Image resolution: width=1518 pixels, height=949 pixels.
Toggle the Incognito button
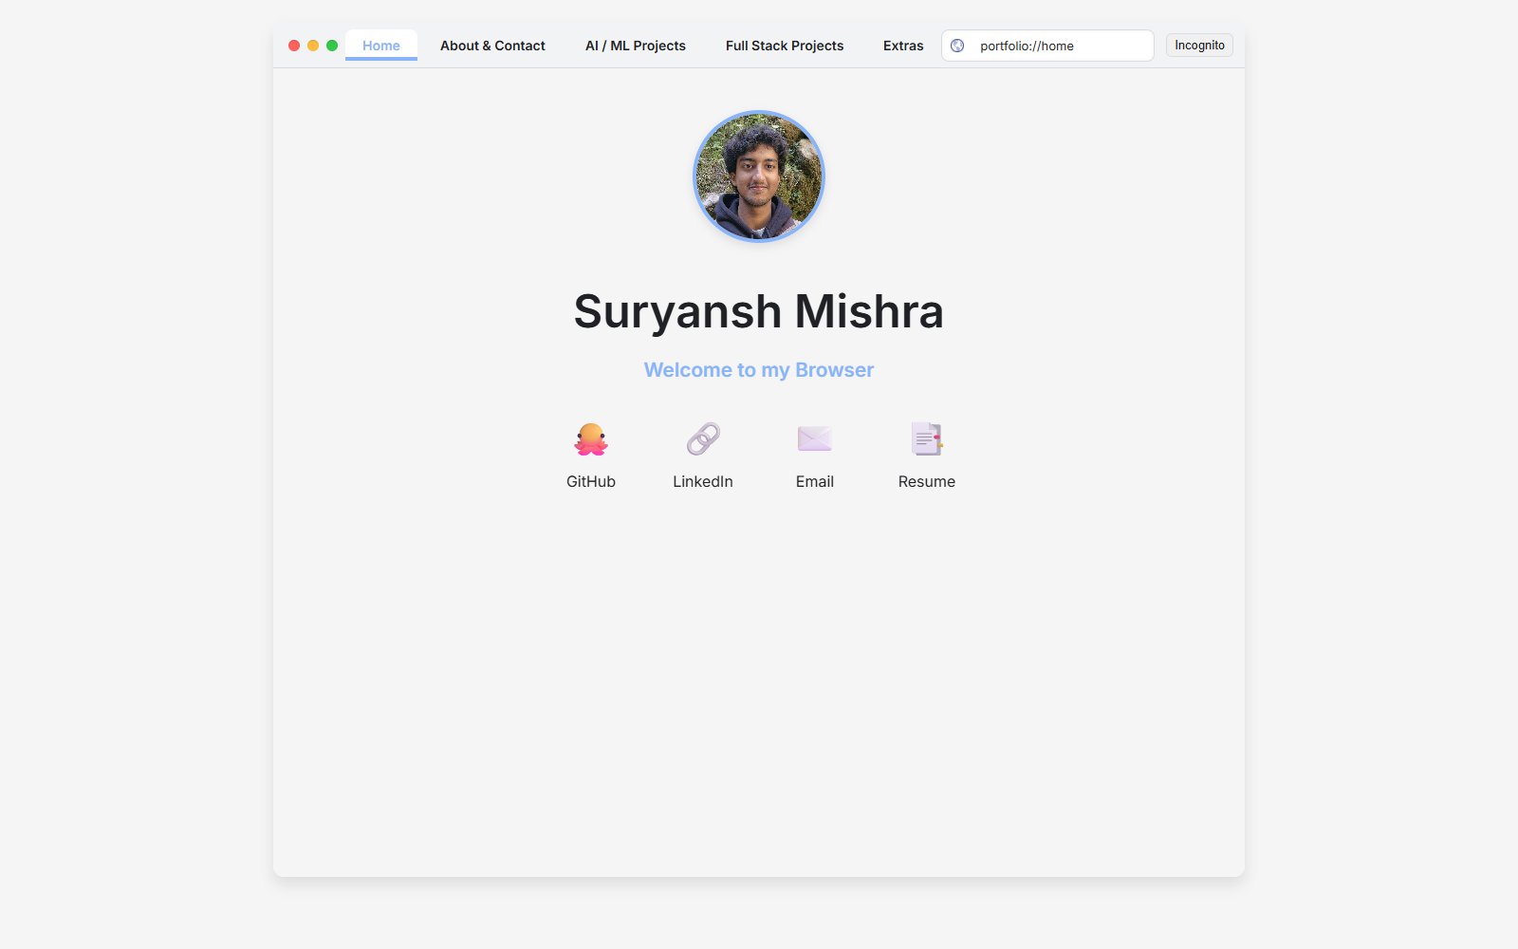pyautogui.click(x=1199, y=46)
